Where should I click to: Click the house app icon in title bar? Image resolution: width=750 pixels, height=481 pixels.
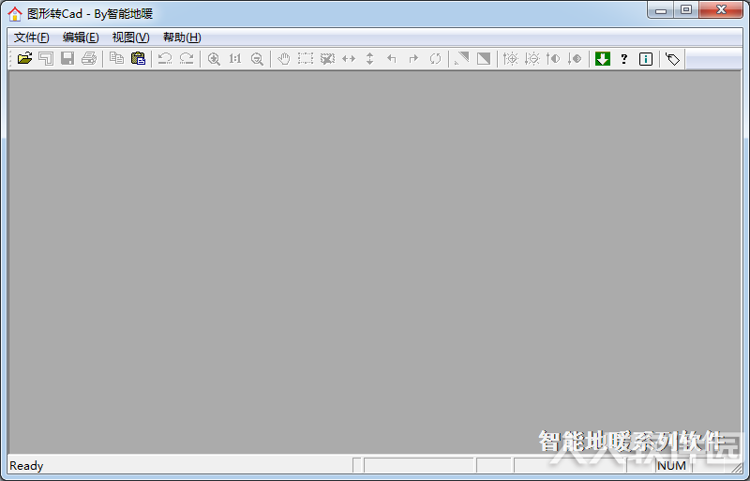click(x=15, y=14)
